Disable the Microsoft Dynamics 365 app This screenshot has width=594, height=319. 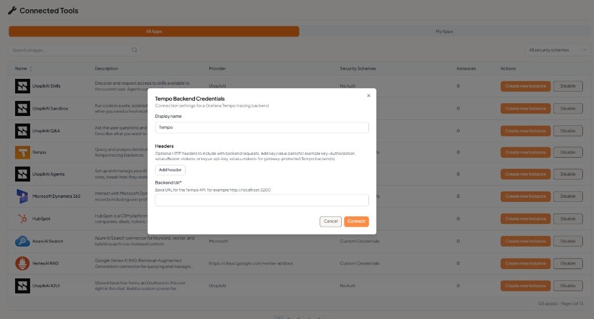click(568, 196)
